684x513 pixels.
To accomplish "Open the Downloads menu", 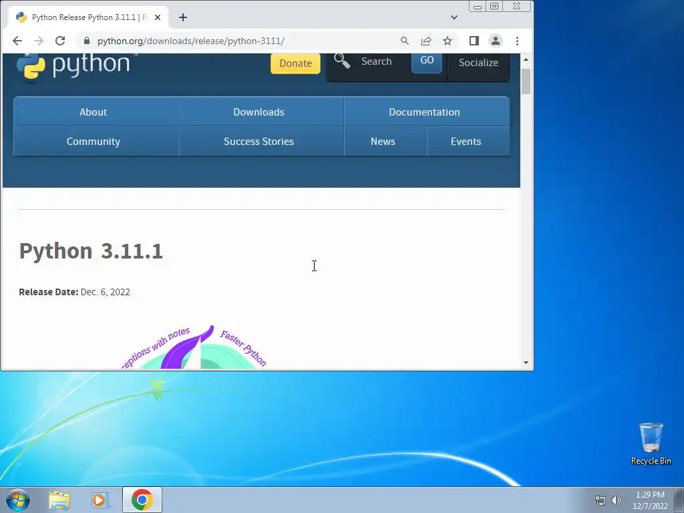I will 259,112.
